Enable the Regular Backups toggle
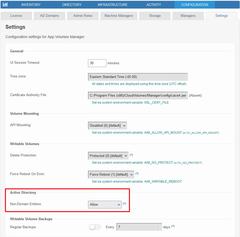240x237 pixels. pyautogui.click(x=95, y=227)
